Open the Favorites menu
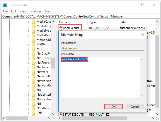This screenshot has height=122, width=161. point(35,11)
